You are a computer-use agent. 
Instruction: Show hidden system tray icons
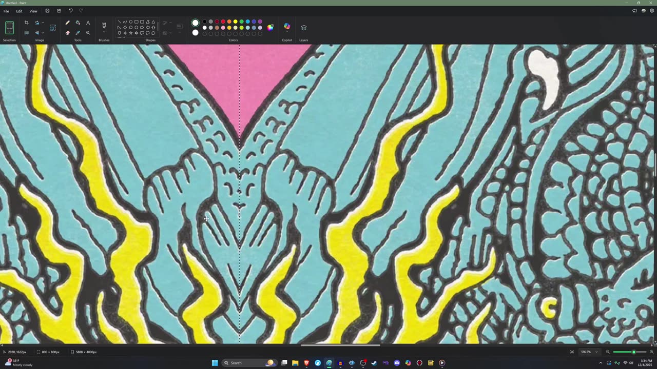click(x=601, y=363)
